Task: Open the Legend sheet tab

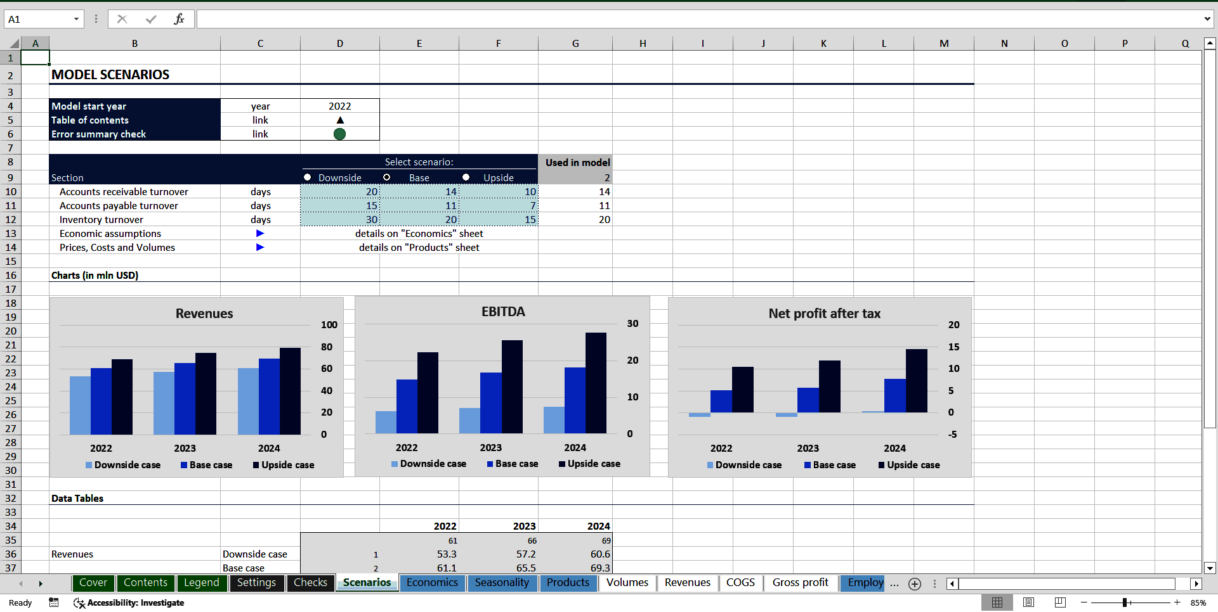Action: point(201,583)
